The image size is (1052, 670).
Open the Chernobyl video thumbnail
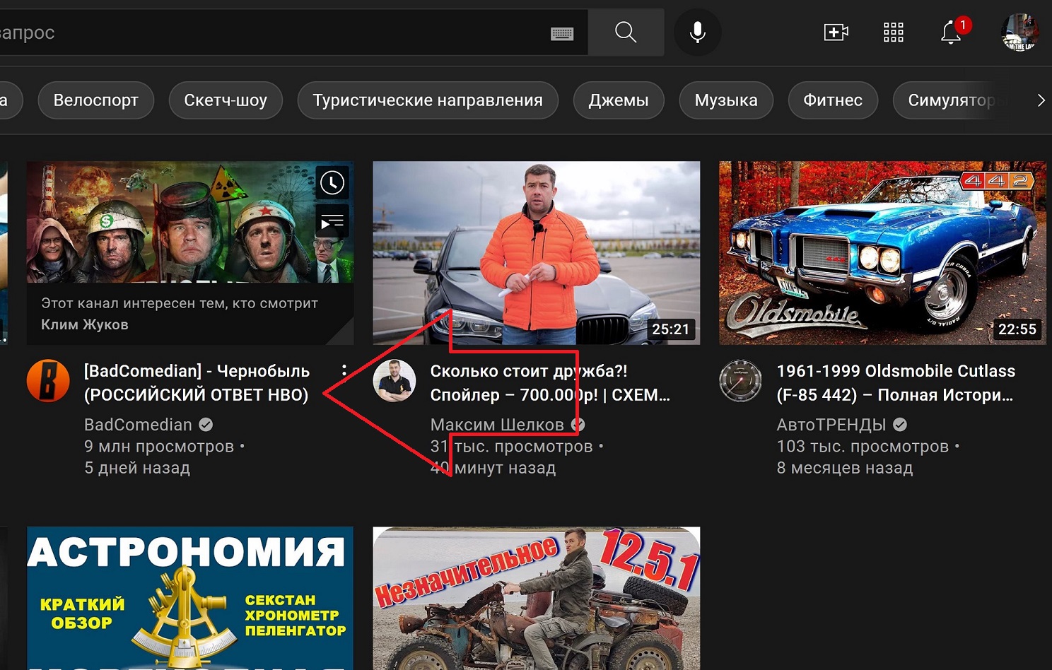tap(190, 253)
